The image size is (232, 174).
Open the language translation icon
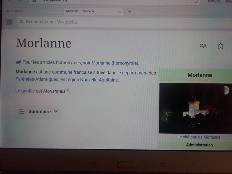(203, 46)
